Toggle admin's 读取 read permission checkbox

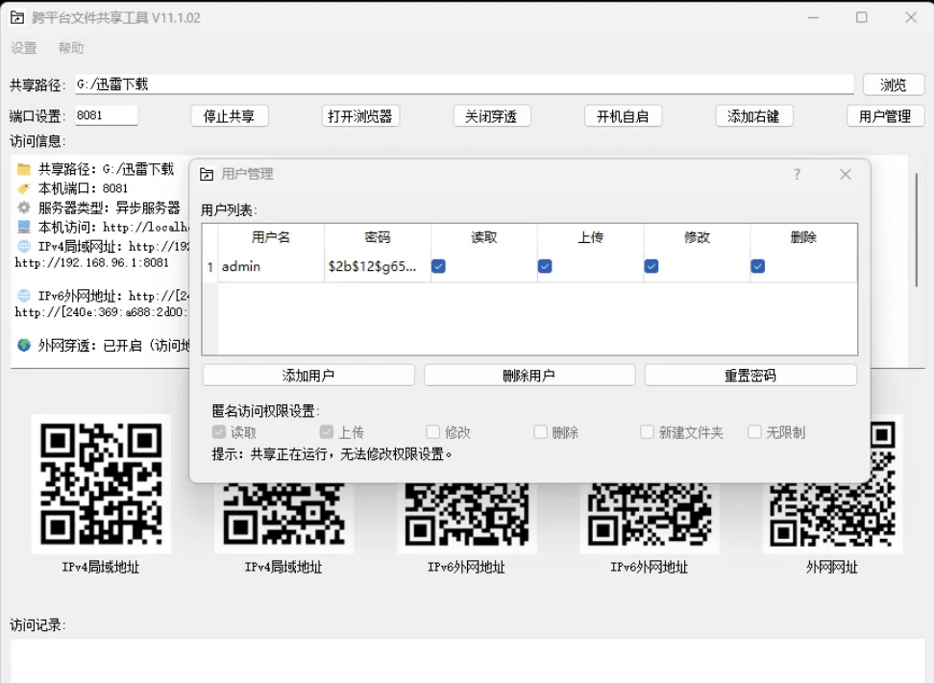437,265
